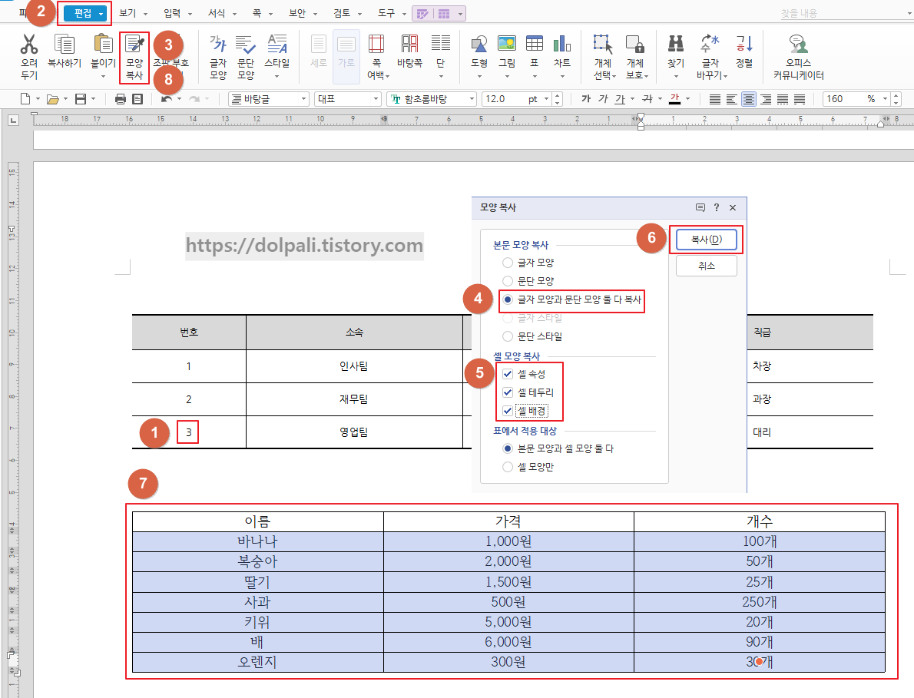This screenshot has width=914, height=698.
Task: Click the Format Copy (모양 복사) icon
Action: 134,45
